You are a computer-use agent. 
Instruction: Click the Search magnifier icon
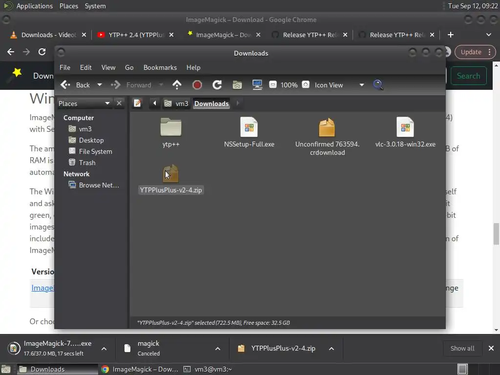tap(378, 85)
